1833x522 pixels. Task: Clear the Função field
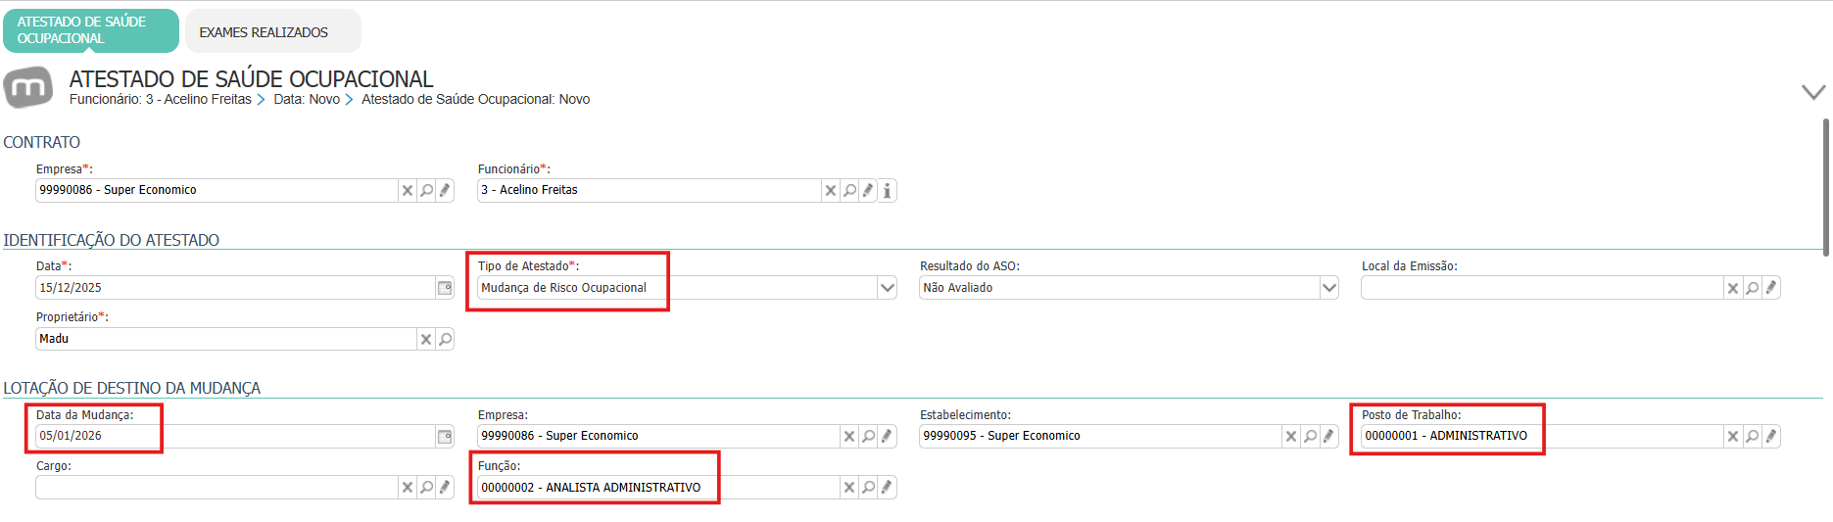849,488
